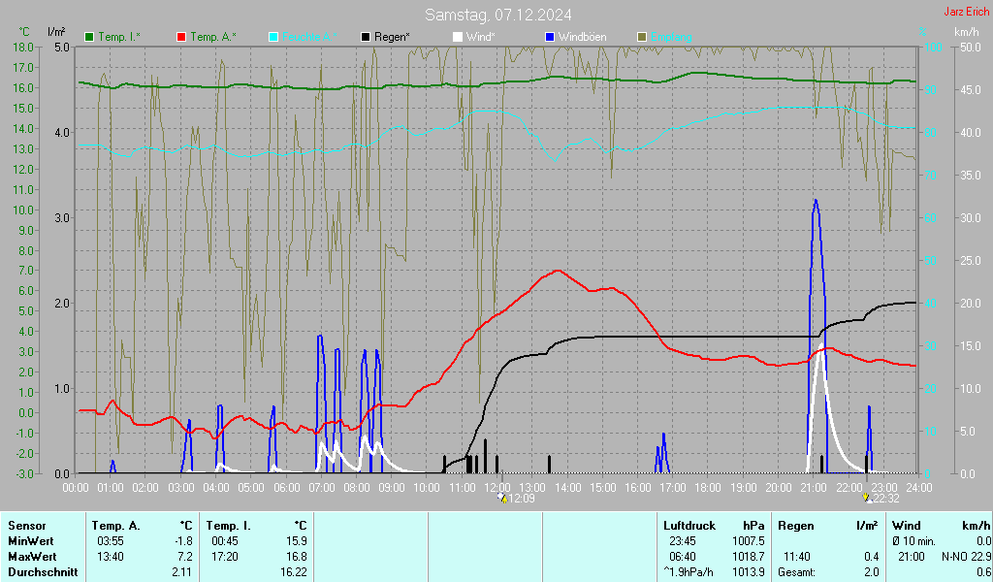This screenshot has width=993, height=582.
Task: Click the olive Empfang legend square
Action: [642, 38]
